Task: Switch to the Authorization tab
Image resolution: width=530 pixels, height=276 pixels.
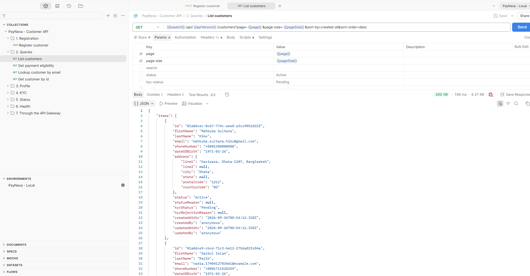Action: [185, 37]
